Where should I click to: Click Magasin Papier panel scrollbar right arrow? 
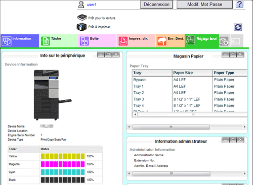(x=245, y=127)
